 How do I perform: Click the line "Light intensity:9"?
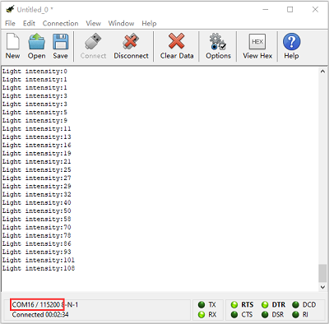35,121
